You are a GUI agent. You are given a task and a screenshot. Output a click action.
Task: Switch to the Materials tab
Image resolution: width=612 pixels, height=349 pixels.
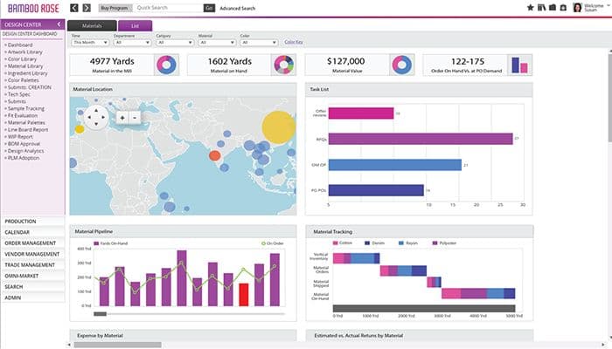pyautogui.click(x=93, y=26)
